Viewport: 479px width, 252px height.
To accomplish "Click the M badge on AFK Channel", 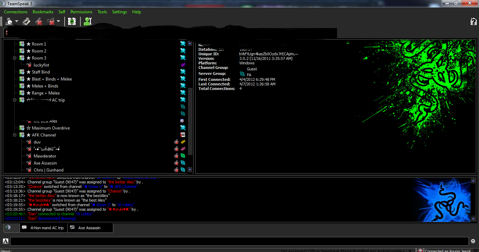I will click(183, 135).
